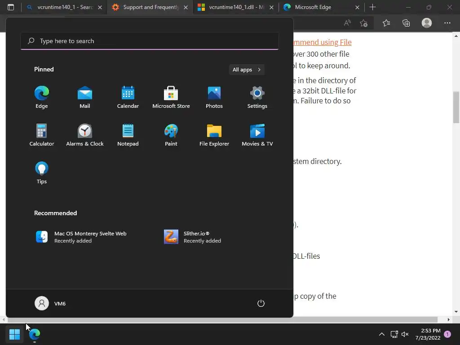Open the Tips app
The image size is (460, 345).
tap(42, 173)
